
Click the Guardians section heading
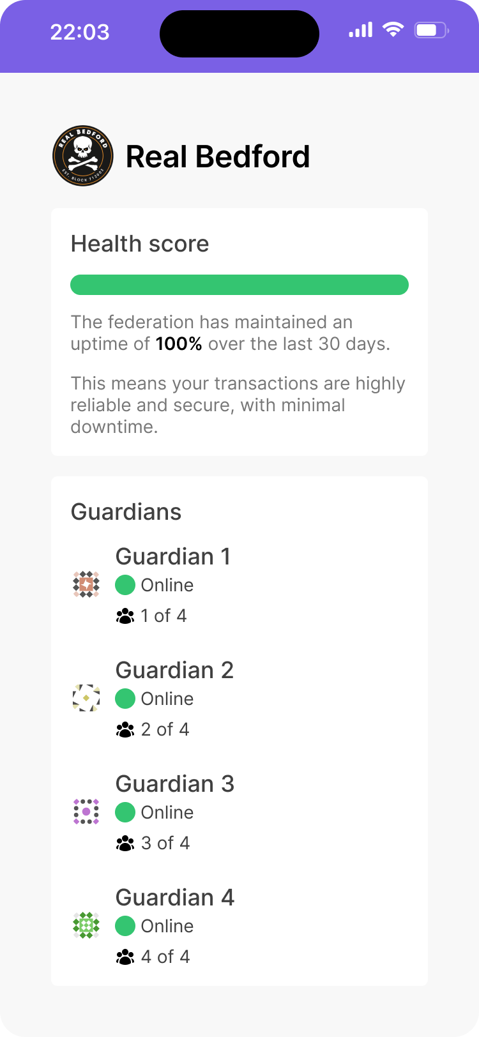[126, 512]
